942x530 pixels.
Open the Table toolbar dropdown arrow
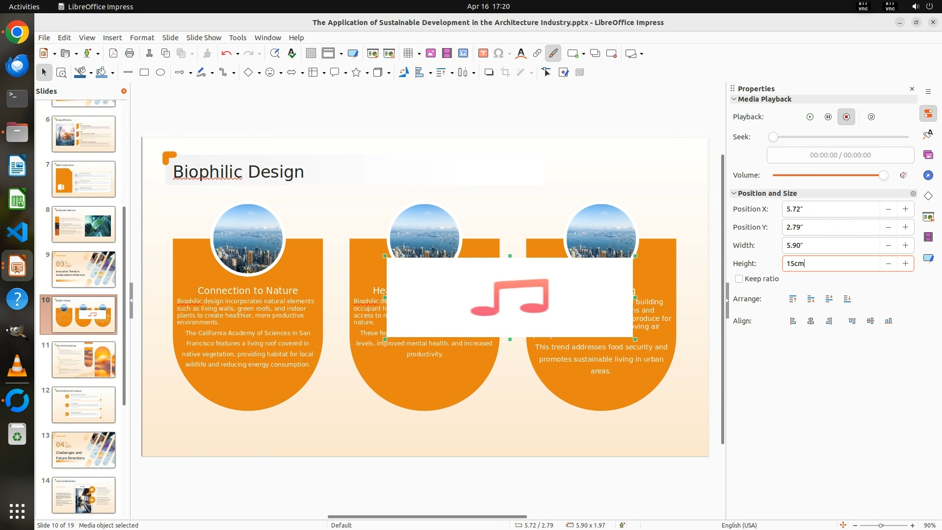pyautogui.click(x=419, y=53)
